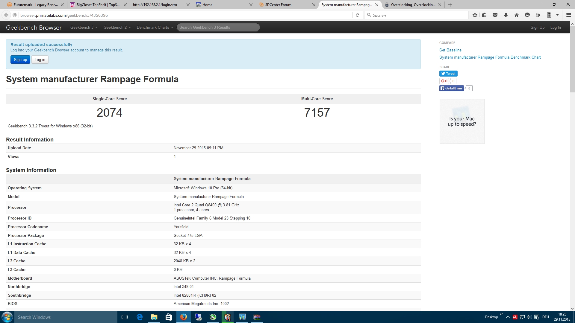Open a new browser tab

[450, 5]
